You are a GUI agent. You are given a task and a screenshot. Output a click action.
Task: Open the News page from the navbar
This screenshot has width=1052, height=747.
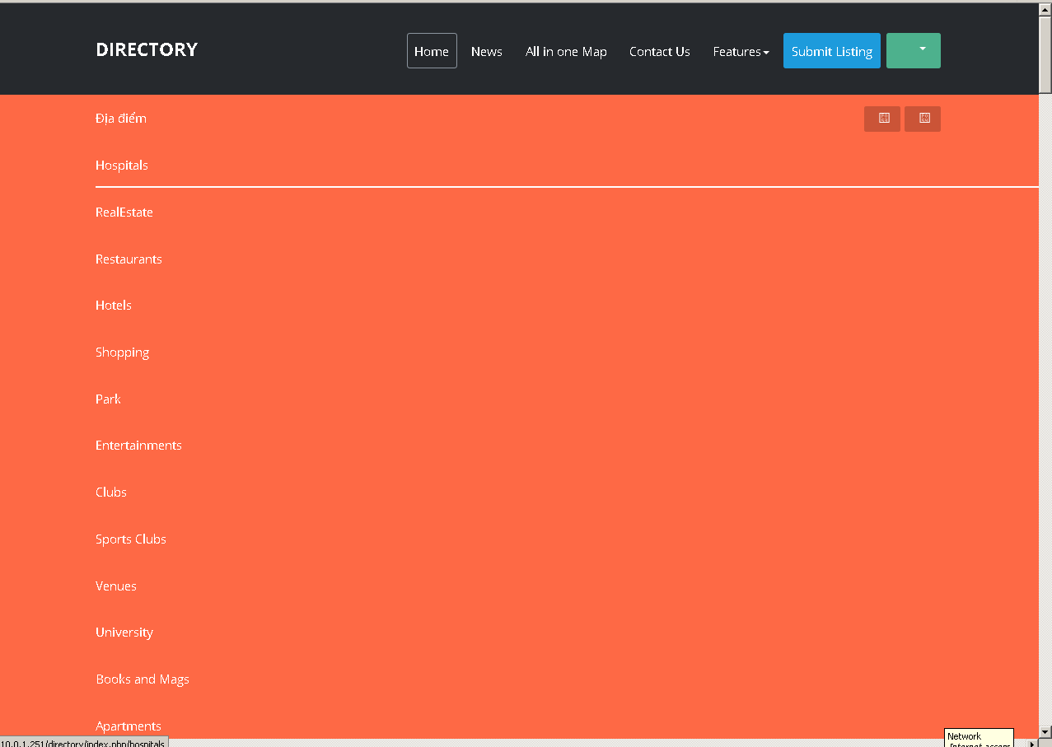coord(486,51)
